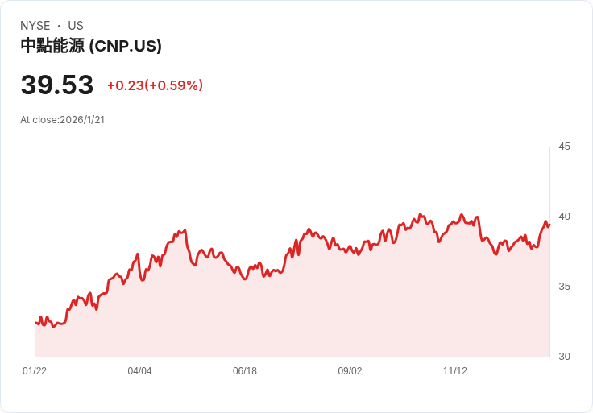Click the 35 y-axis price label
This screenshot has width=593, height=413.
[564, 287]
